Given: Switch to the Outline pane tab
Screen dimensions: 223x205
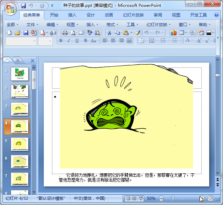Looking at the screenshot, I should point(18,60).
